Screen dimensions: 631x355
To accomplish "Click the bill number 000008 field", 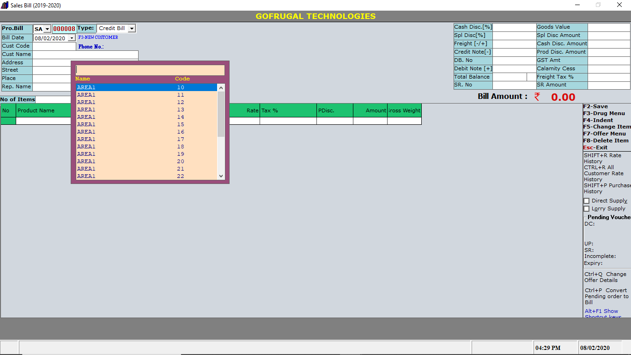I will coord(64,29).
